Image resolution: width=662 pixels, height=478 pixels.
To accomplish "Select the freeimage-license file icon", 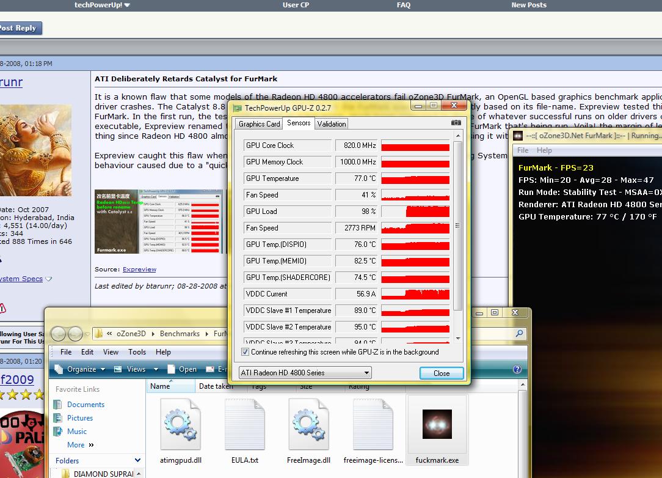I will tap(373, 424).
